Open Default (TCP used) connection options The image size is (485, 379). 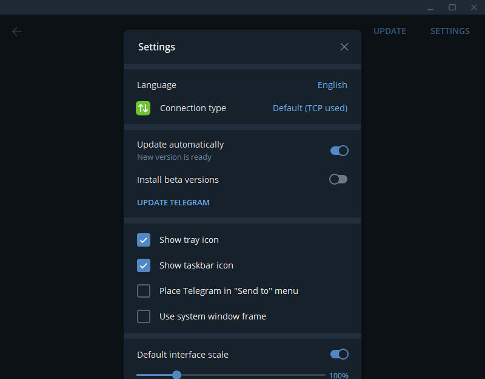pos(310,108)
